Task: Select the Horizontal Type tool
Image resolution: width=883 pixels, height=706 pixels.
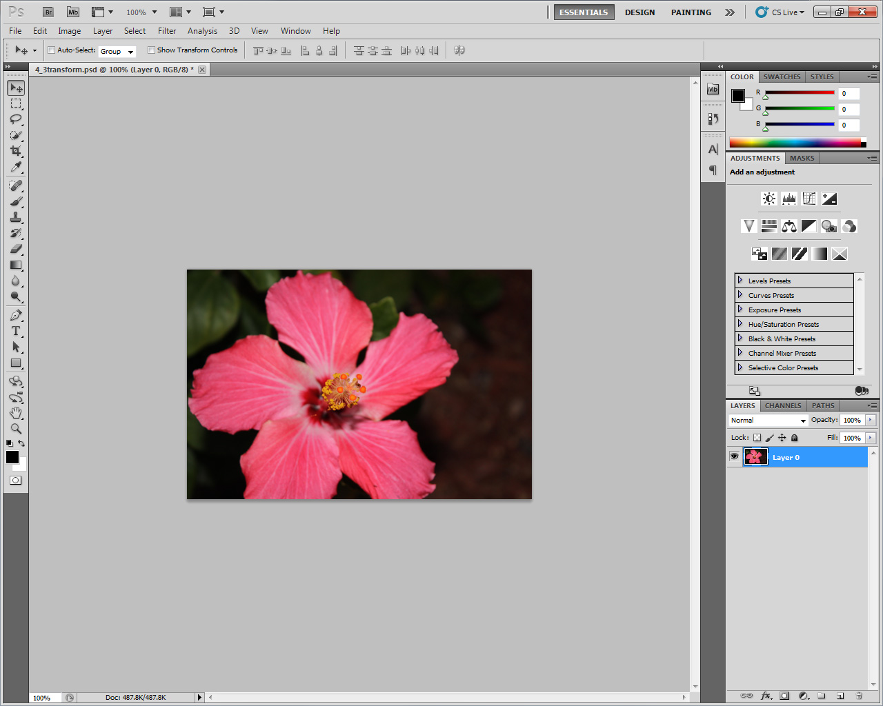Action: (x=16, y=331)
